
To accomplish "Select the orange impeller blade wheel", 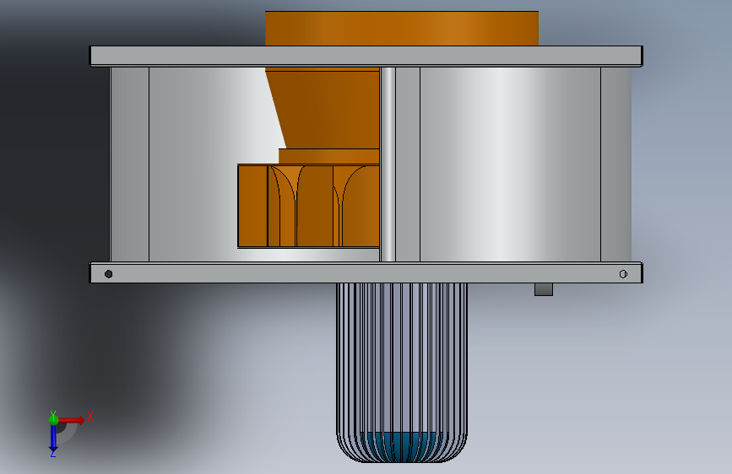I will click(308, 206).
